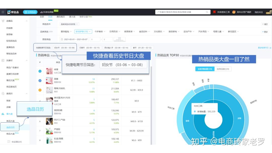Click the search magnifier icon

(207, 12)
